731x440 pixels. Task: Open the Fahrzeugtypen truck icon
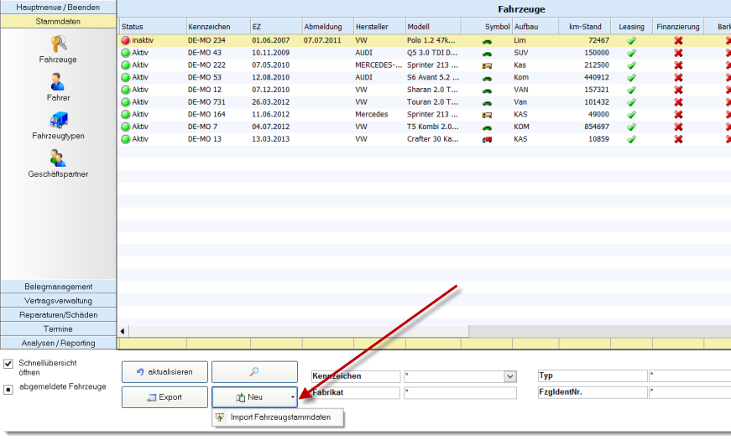tap(59, 120)
